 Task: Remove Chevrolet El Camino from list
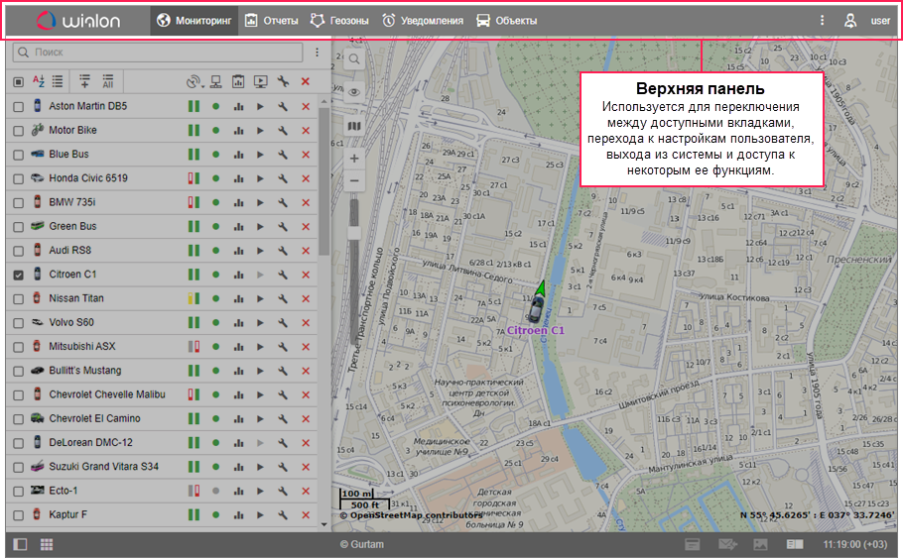[306, 419]
